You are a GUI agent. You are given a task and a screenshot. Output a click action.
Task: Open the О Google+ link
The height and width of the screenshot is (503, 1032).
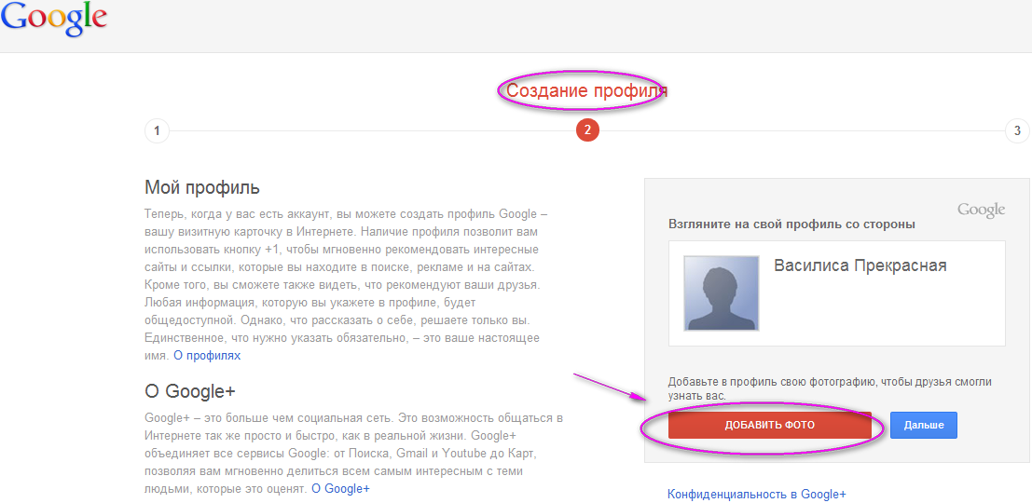click(341, 489)
